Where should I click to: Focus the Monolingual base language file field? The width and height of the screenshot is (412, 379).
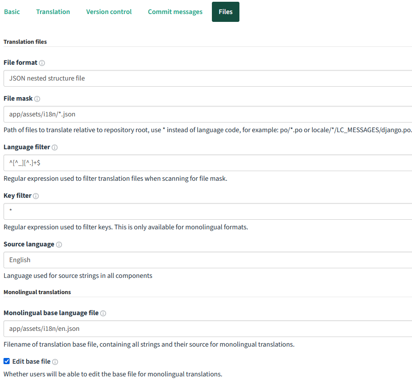(208, 329)
